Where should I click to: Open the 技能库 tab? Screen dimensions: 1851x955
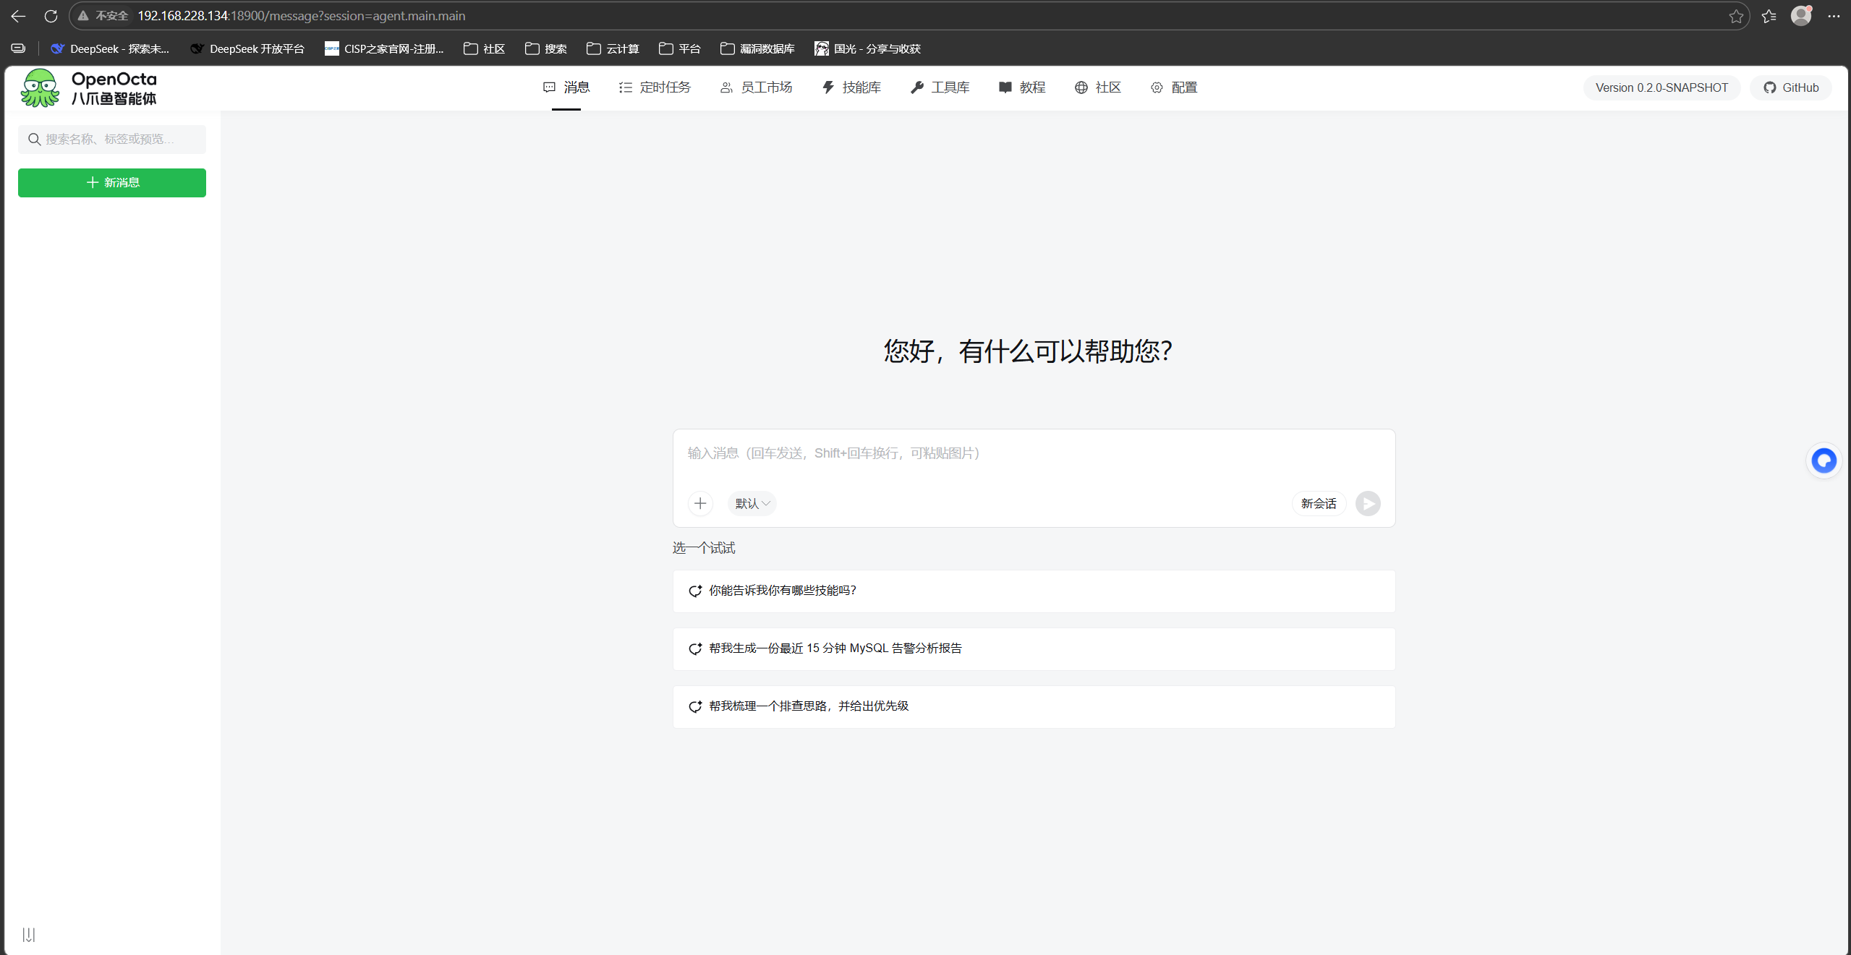pos(851,87)
